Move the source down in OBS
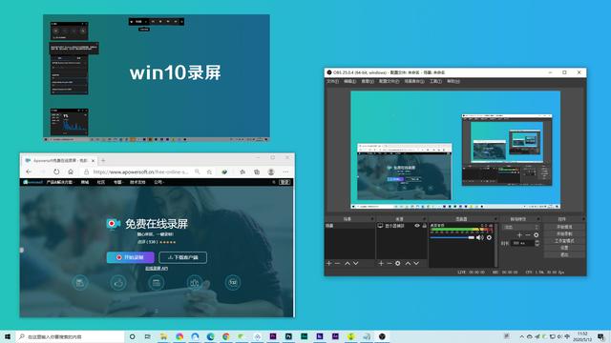The image size is (611, 343). [416, 263]
